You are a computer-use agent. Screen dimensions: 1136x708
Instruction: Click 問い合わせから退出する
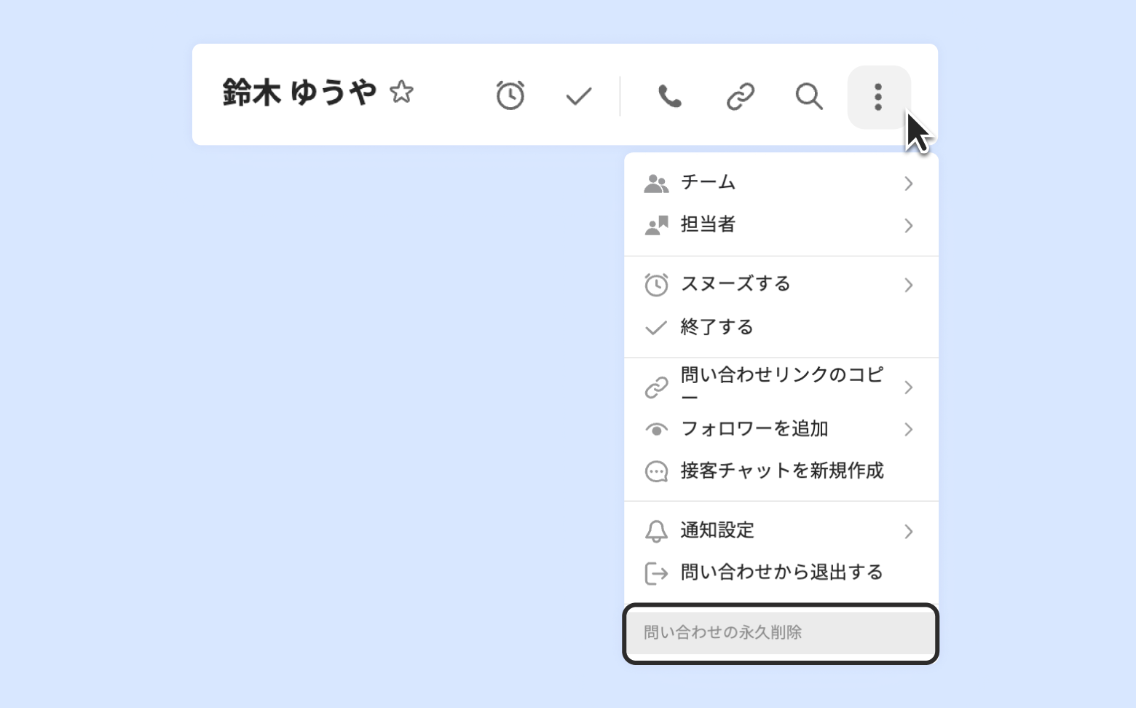click(781, 573)
